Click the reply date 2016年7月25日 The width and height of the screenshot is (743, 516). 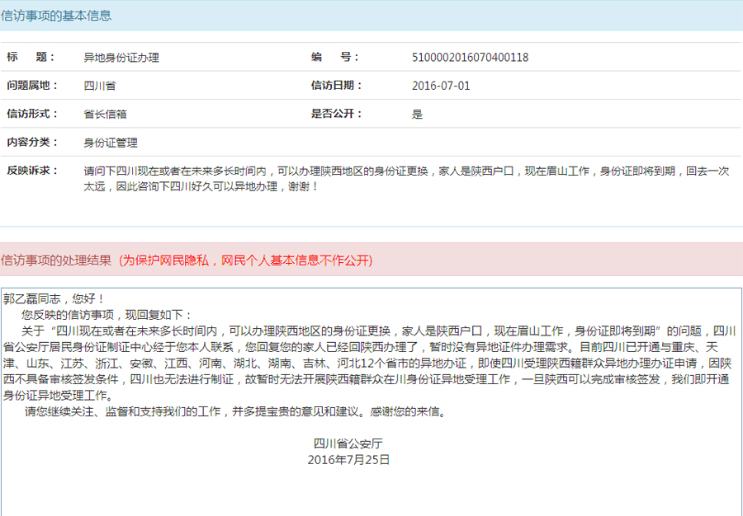click(x=348, y=459)
